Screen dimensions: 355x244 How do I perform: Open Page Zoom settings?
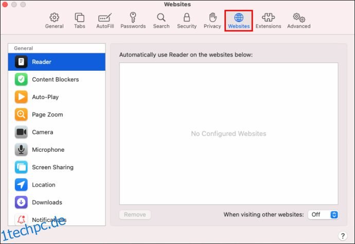(57, 114)
